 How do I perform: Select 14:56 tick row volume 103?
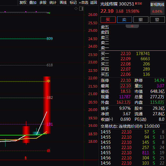[132, 163]
